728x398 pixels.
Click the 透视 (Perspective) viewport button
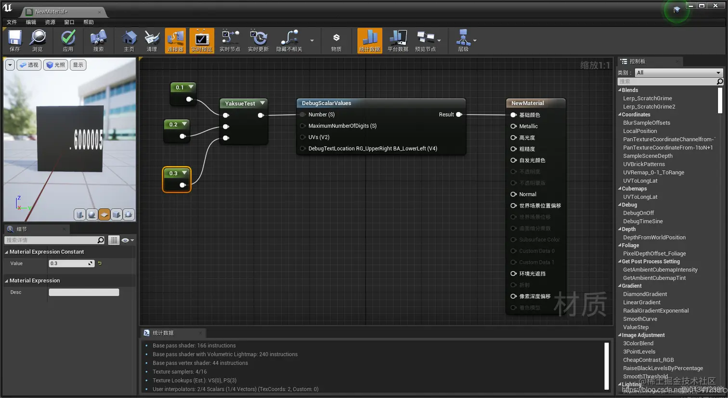[29, 65]
